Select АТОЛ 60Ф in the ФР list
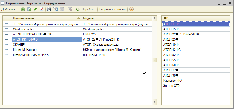The image size is (234, 109). point(196,65)
